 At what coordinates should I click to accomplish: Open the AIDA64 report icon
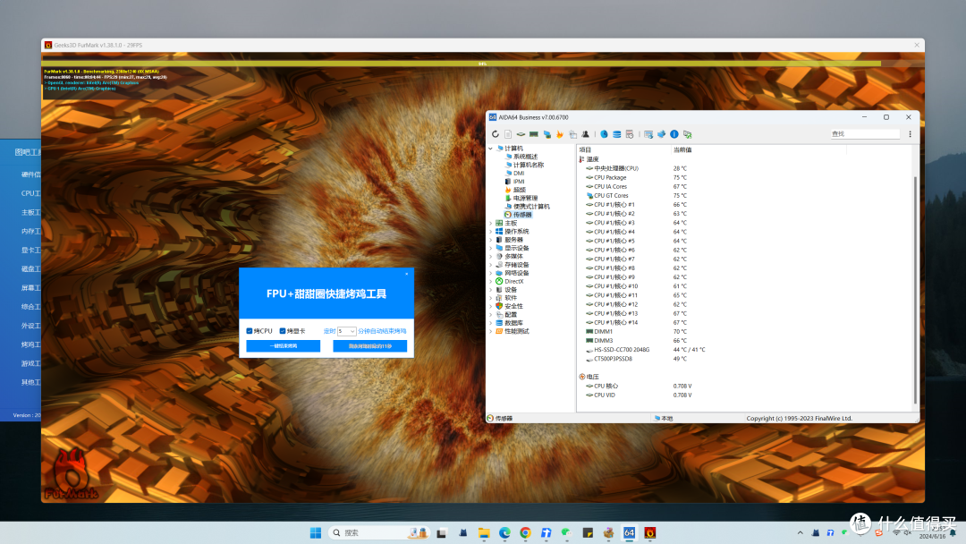508,134
